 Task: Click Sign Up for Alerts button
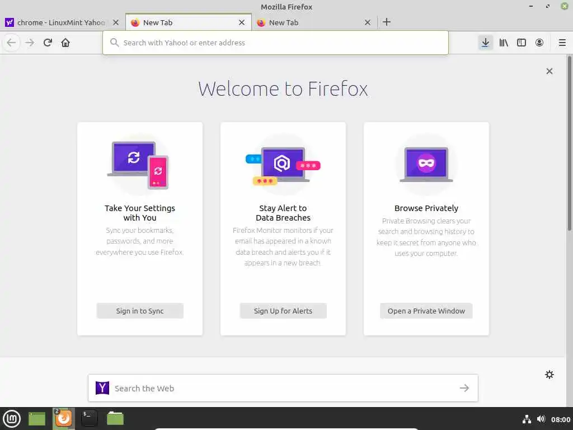click(x=283, y=311)
